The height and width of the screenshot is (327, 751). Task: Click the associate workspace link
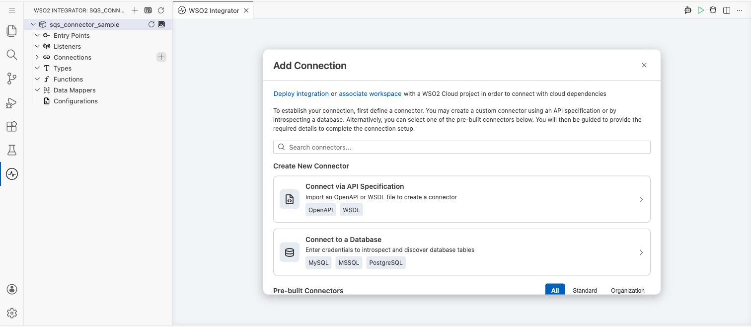370,93
